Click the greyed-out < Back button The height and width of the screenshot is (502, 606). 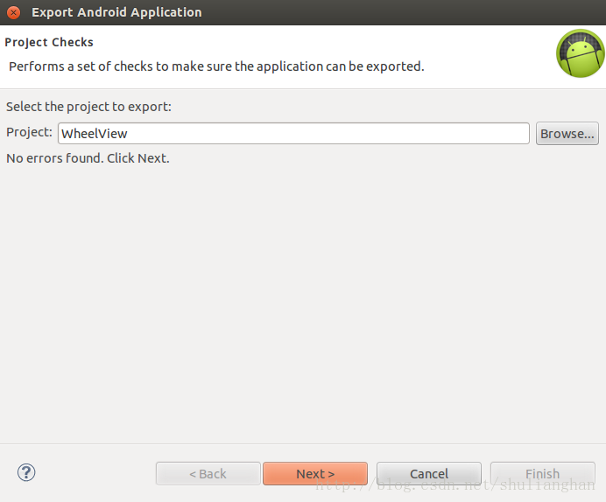208,473
